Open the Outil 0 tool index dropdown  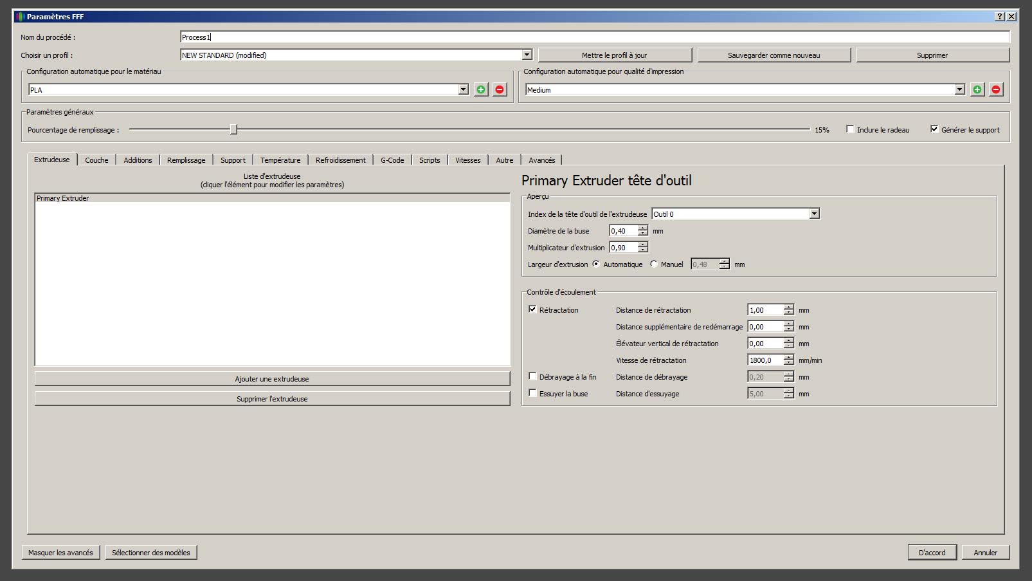(814, 214)
